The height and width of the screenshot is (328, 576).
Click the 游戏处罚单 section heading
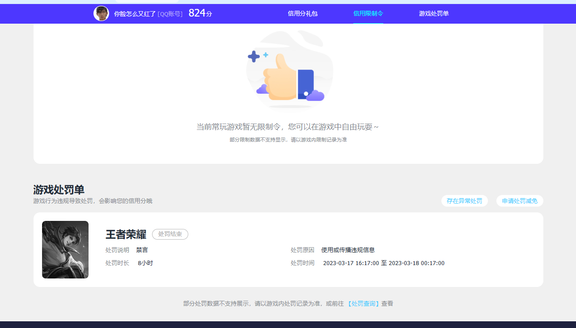59,190
